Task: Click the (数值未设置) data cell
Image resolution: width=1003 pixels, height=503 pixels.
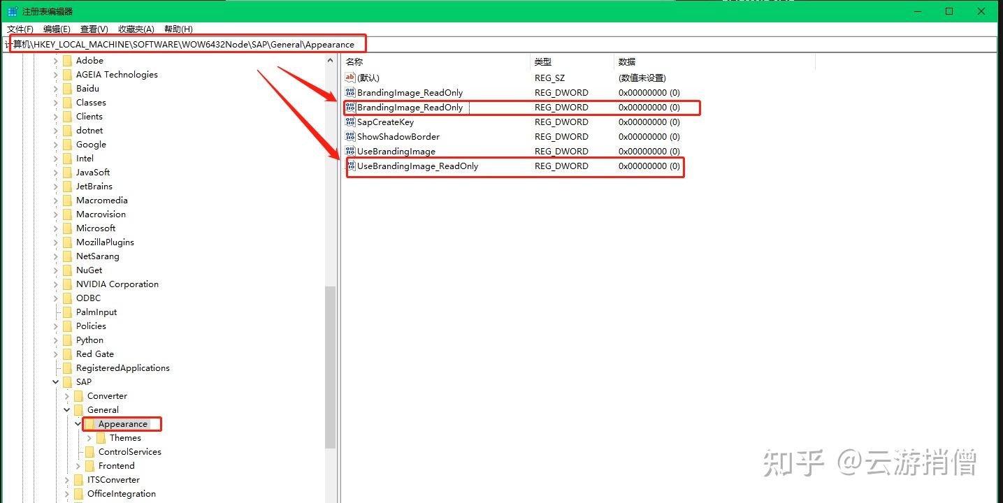Action: pyautogui.click(x=642, y=78)
